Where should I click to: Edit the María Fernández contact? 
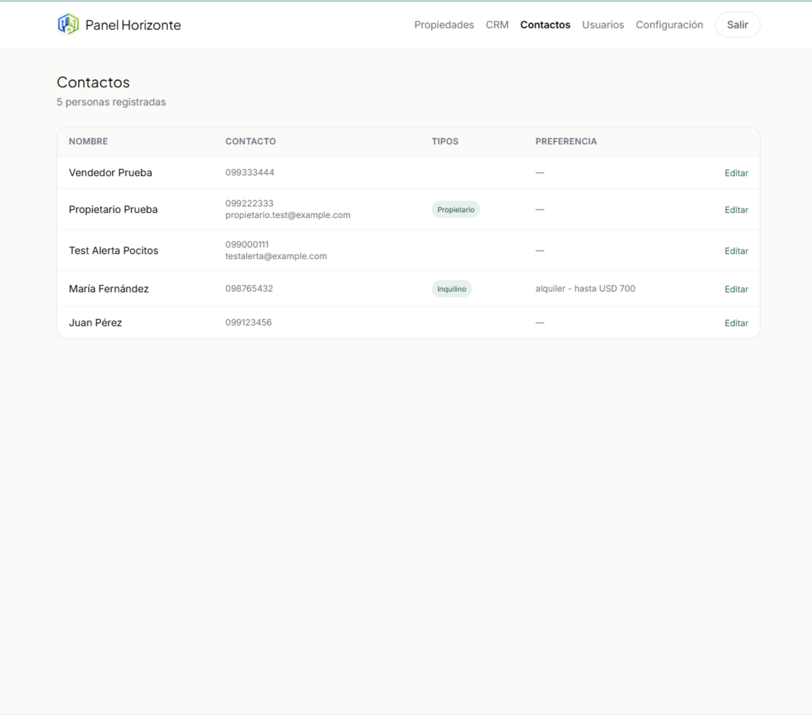pyautogui.click(x=736, y=289)
